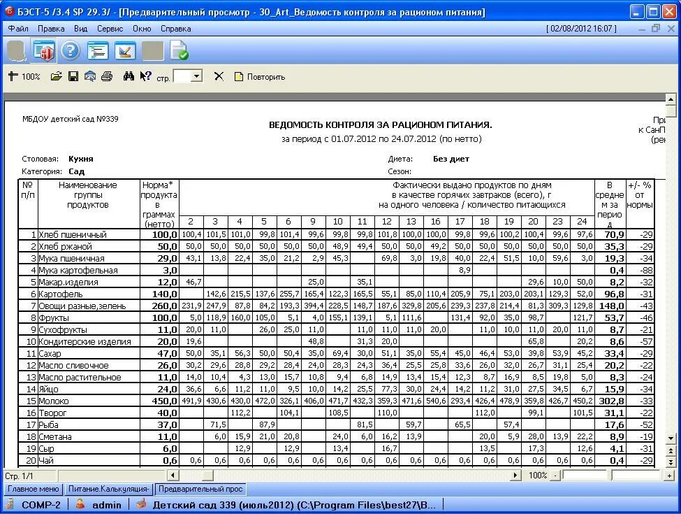Click zoom slider minus button
This screenshot has width=681, height=514.
point(555,476)
